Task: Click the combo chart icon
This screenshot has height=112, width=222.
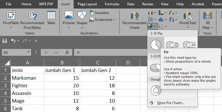Action: [x=171, y=19]
